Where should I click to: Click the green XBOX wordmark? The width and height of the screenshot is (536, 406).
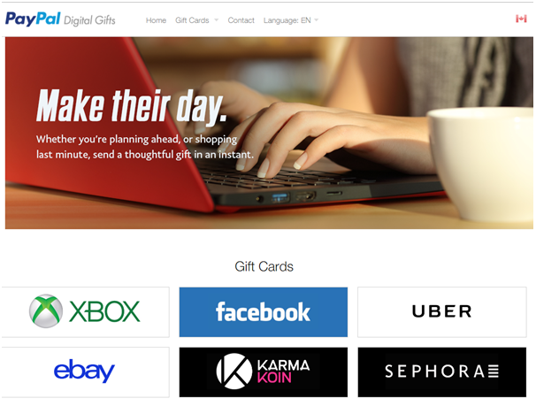tap(104, 311)
